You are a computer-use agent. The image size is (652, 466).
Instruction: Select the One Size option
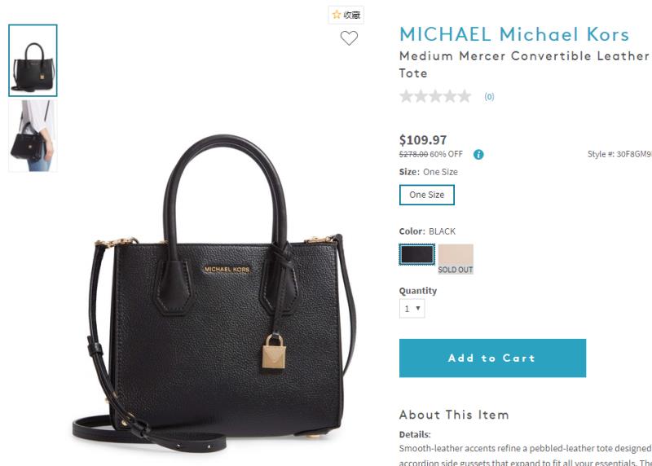[x=426, y=195]
